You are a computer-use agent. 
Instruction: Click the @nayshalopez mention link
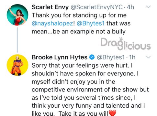(x=52, y=24)
